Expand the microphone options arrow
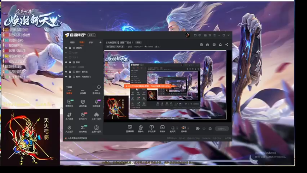The width and height of the screenshot is (307, 173). click(x=177, y=128)
